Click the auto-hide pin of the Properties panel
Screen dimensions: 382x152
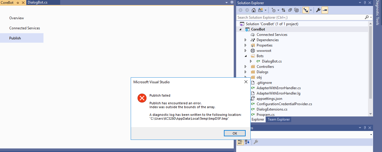tap(365, 128)
